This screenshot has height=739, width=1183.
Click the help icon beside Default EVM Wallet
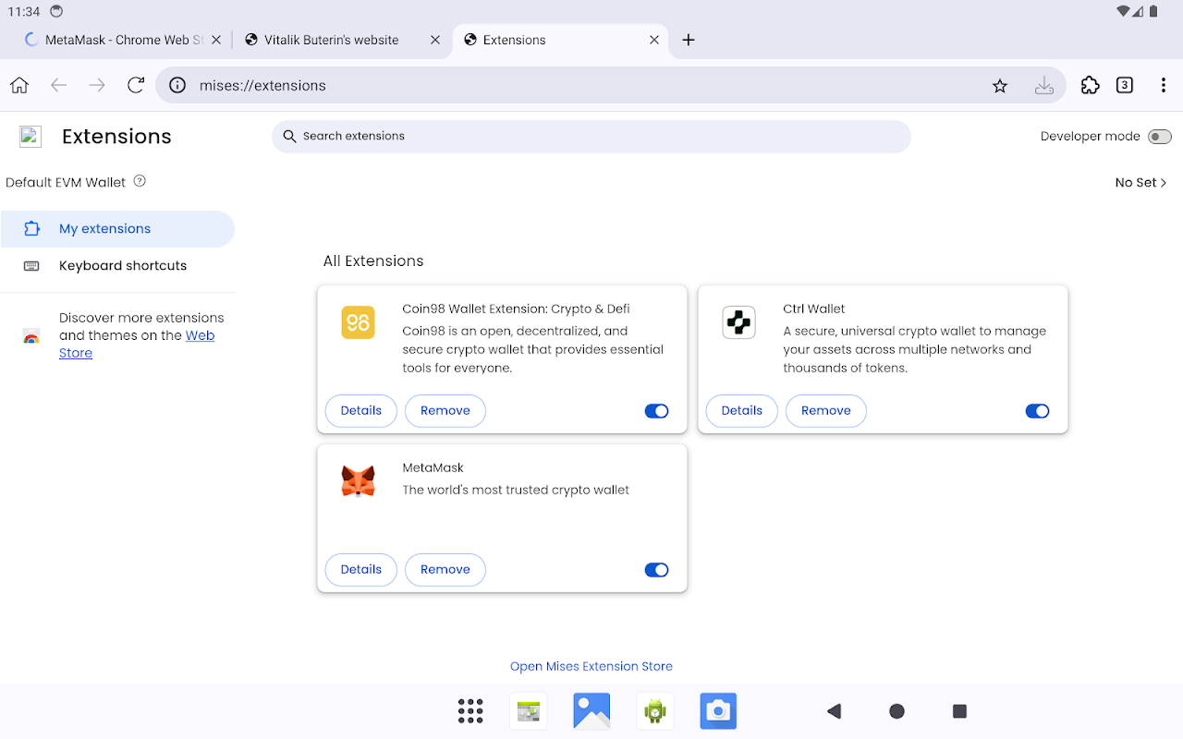[x=140, y=181]
